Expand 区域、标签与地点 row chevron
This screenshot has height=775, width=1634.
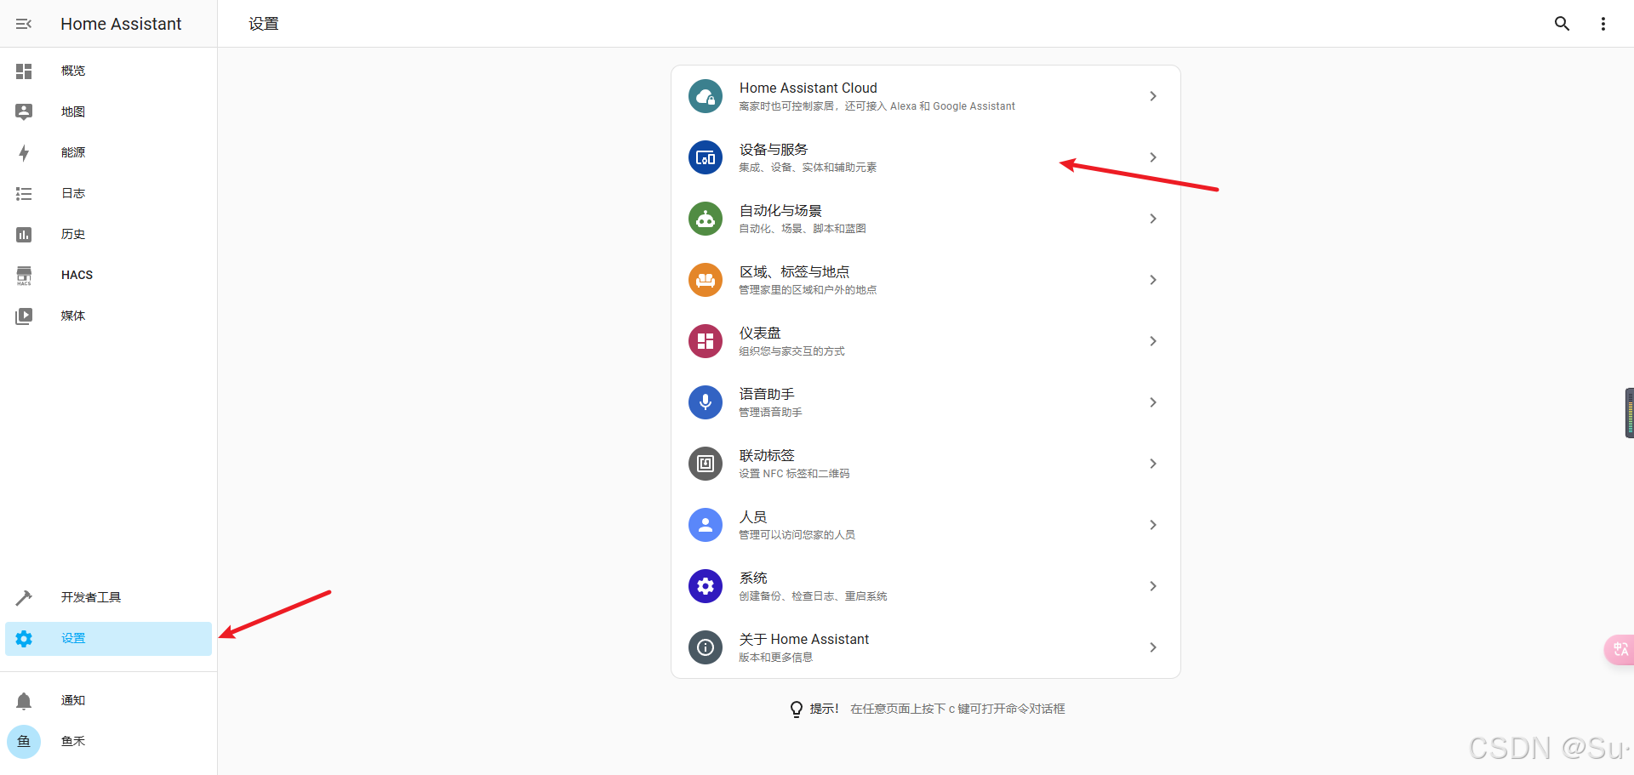(x=1153, y=280)
